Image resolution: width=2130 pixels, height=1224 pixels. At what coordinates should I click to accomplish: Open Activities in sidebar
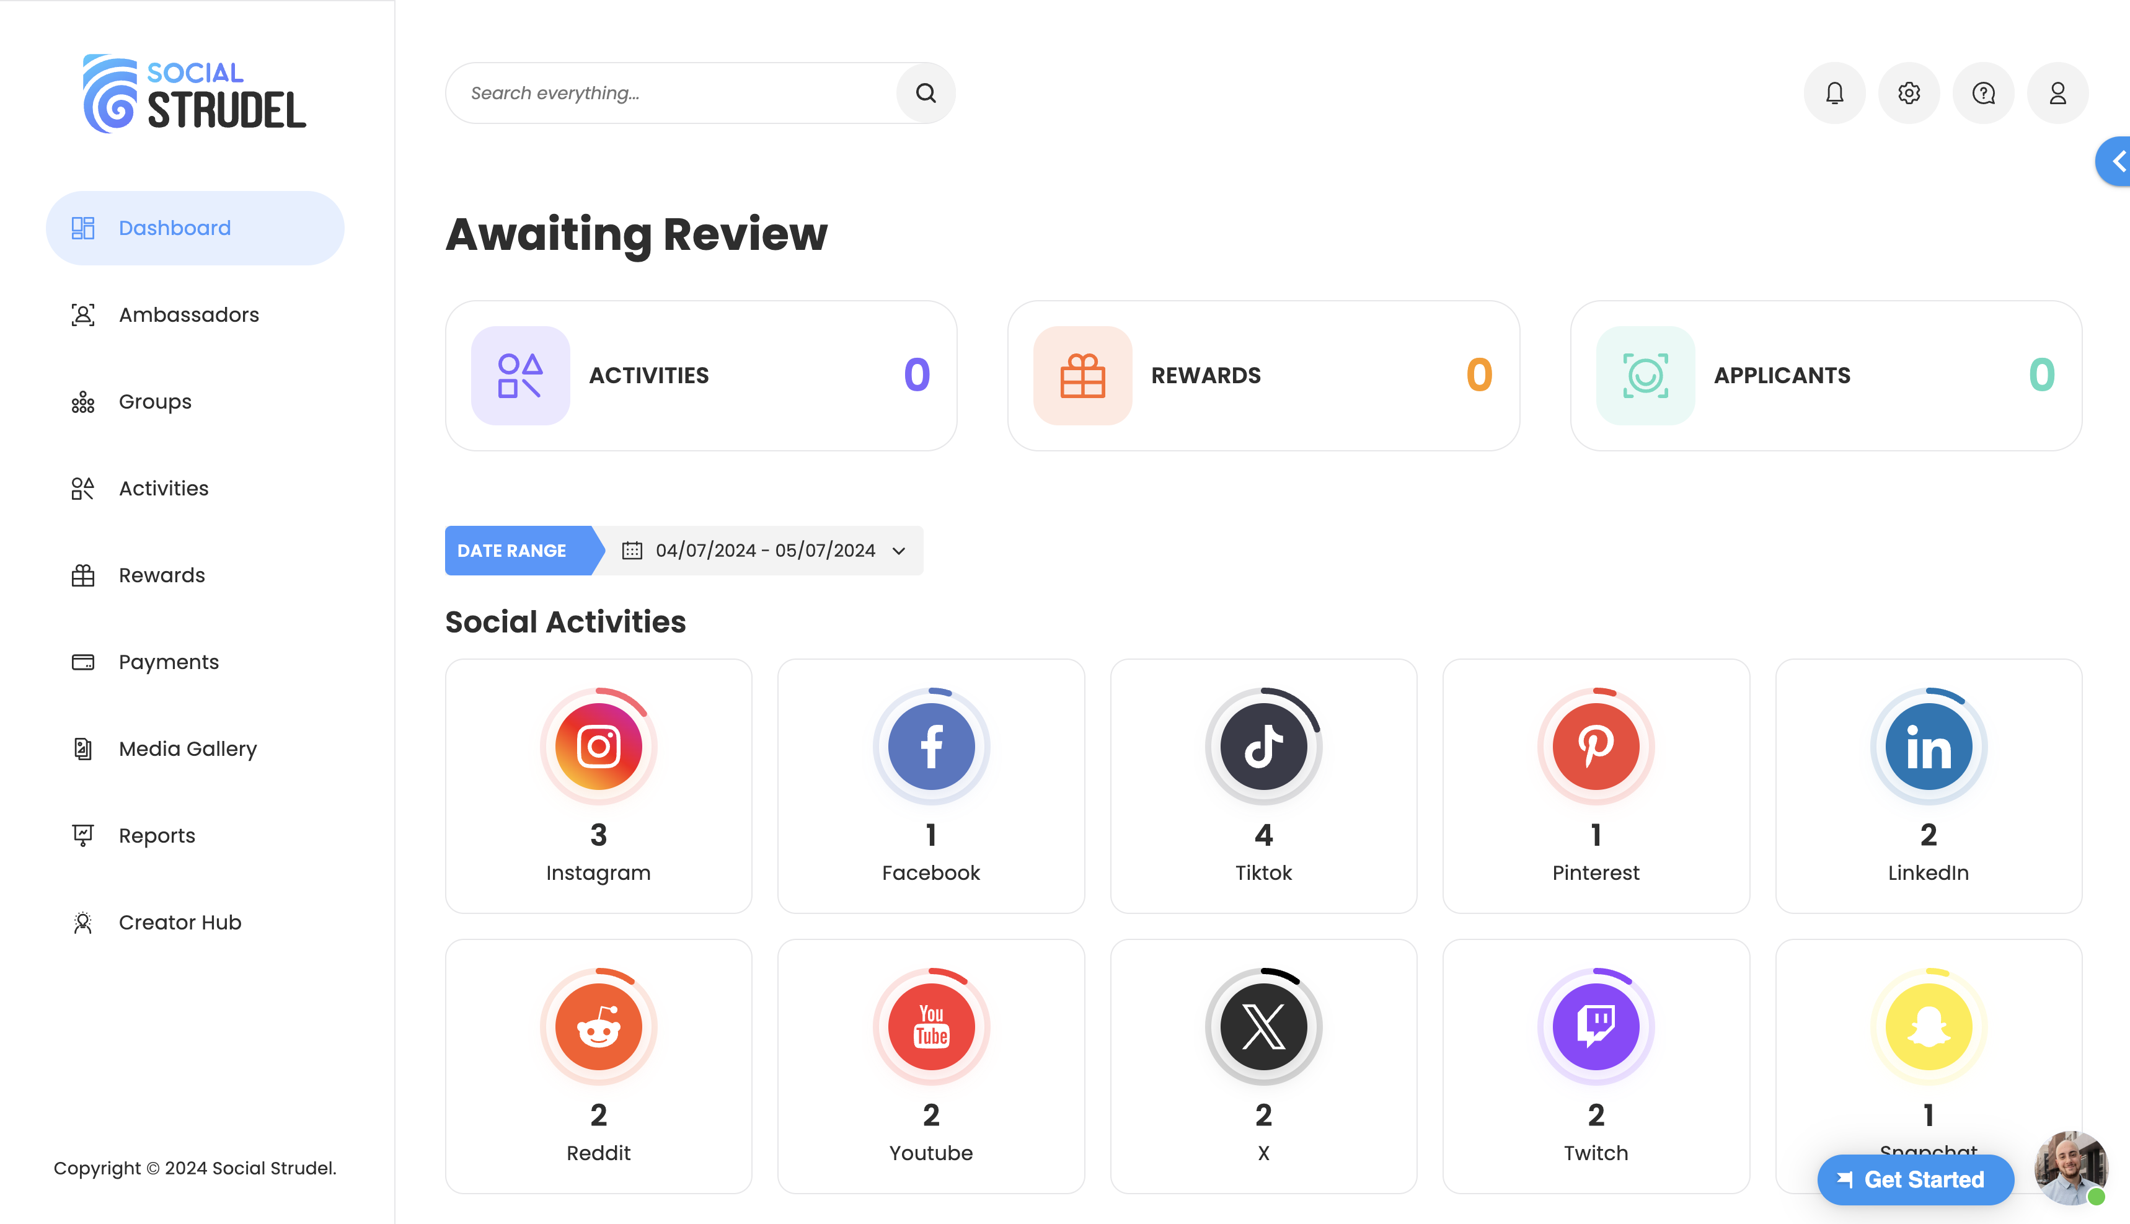[x=195, y=489]
